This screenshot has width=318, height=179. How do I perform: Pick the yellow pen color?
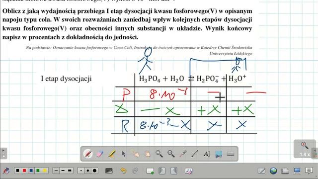click(x=44, y=171)
